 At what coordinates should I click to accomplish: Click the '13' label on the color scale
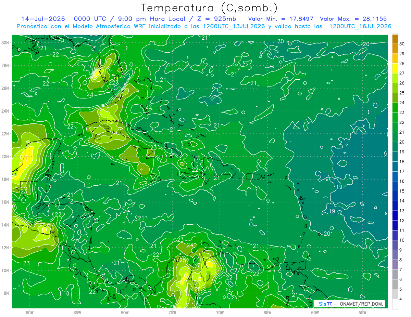(x=402, y=211)
